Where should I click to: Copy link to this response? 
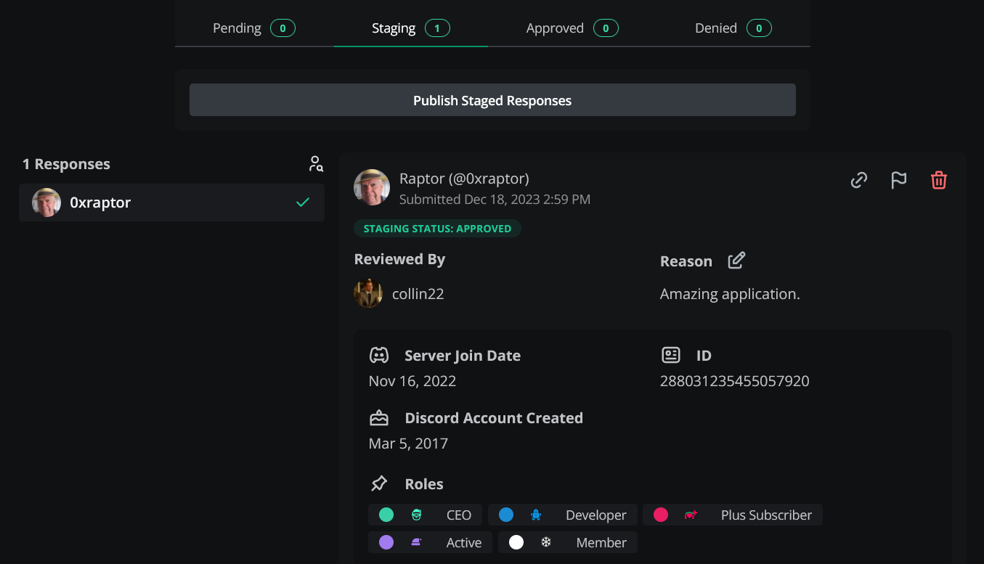[859, 180]
